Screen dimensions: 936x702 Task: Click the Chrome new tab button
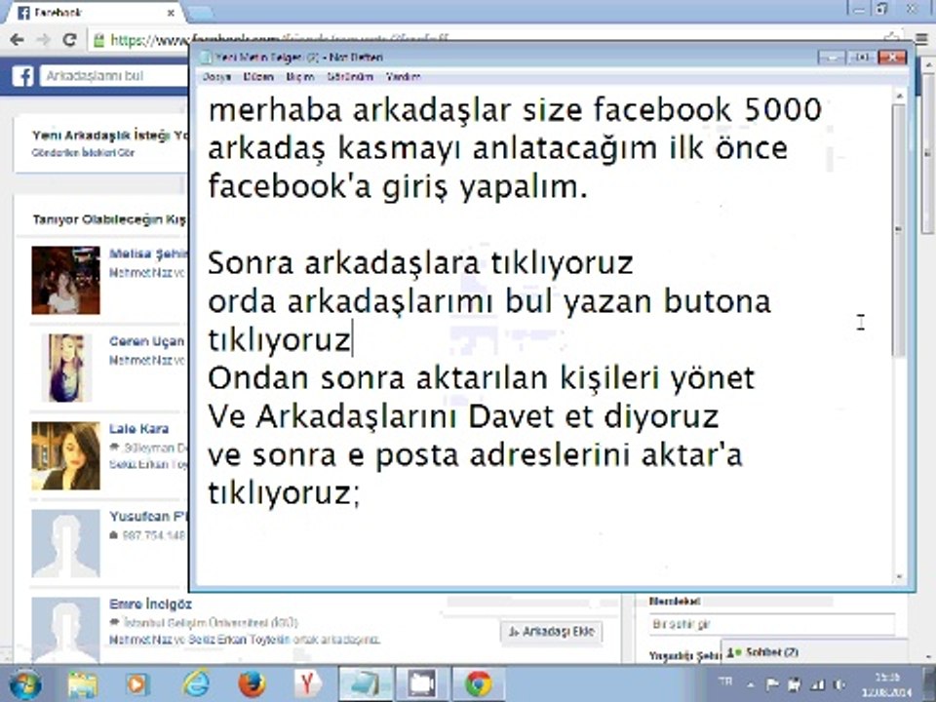[201, 13]
